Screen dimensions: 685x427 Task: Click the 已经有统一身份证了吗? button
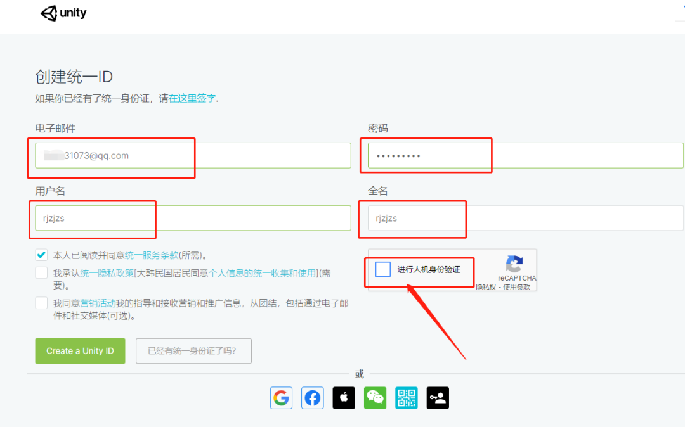click(193, 351)
